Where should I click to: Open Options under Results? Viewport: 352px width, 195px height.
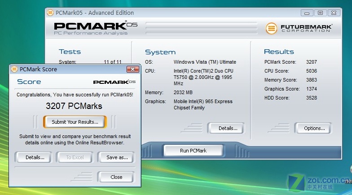[x=314, y=128]
